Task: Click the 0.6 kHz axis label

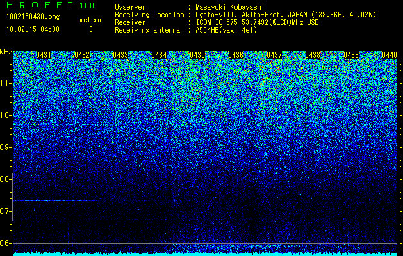Action: coord(4,243)
